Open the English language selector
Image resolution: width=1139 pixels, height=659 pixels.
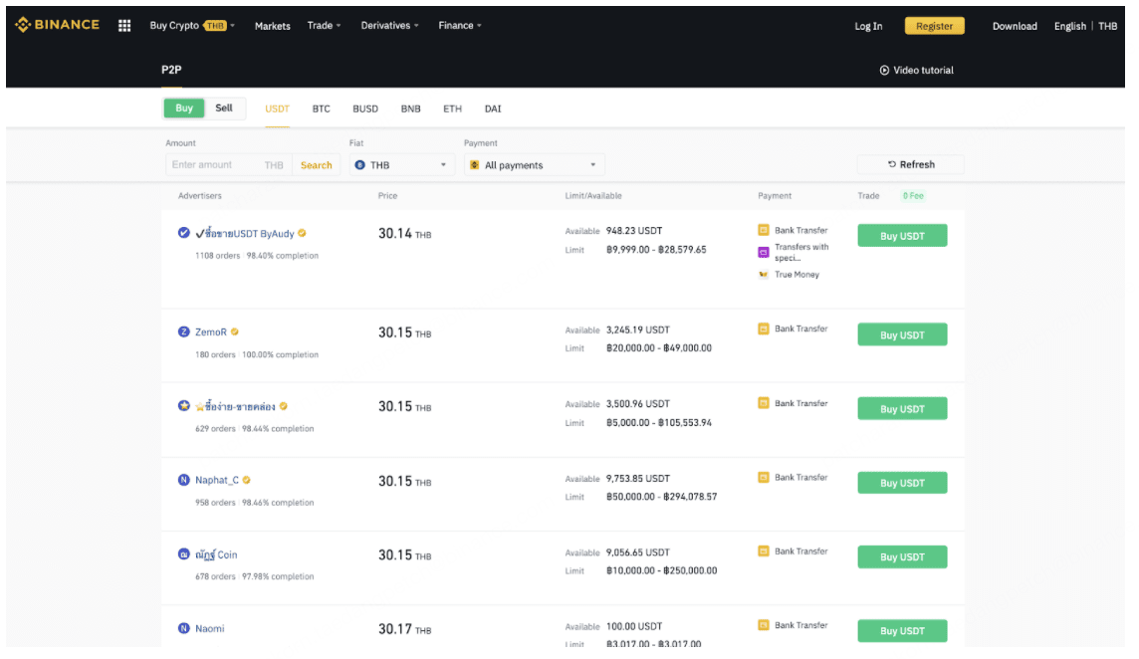[1070, 26]
